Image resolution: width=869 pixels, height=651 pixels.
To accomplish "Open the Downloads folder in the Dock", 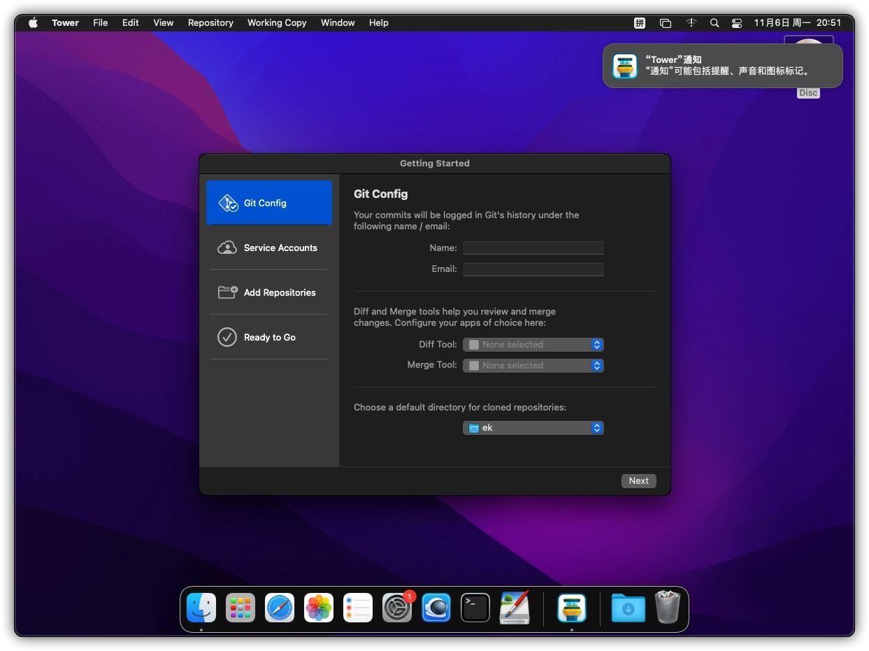I will point(628,608).
